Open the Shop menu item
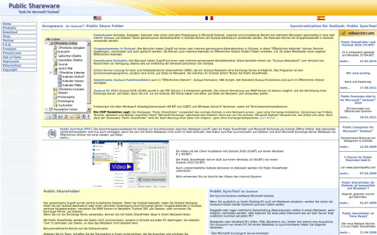377x235 pixels. point(19,36)
